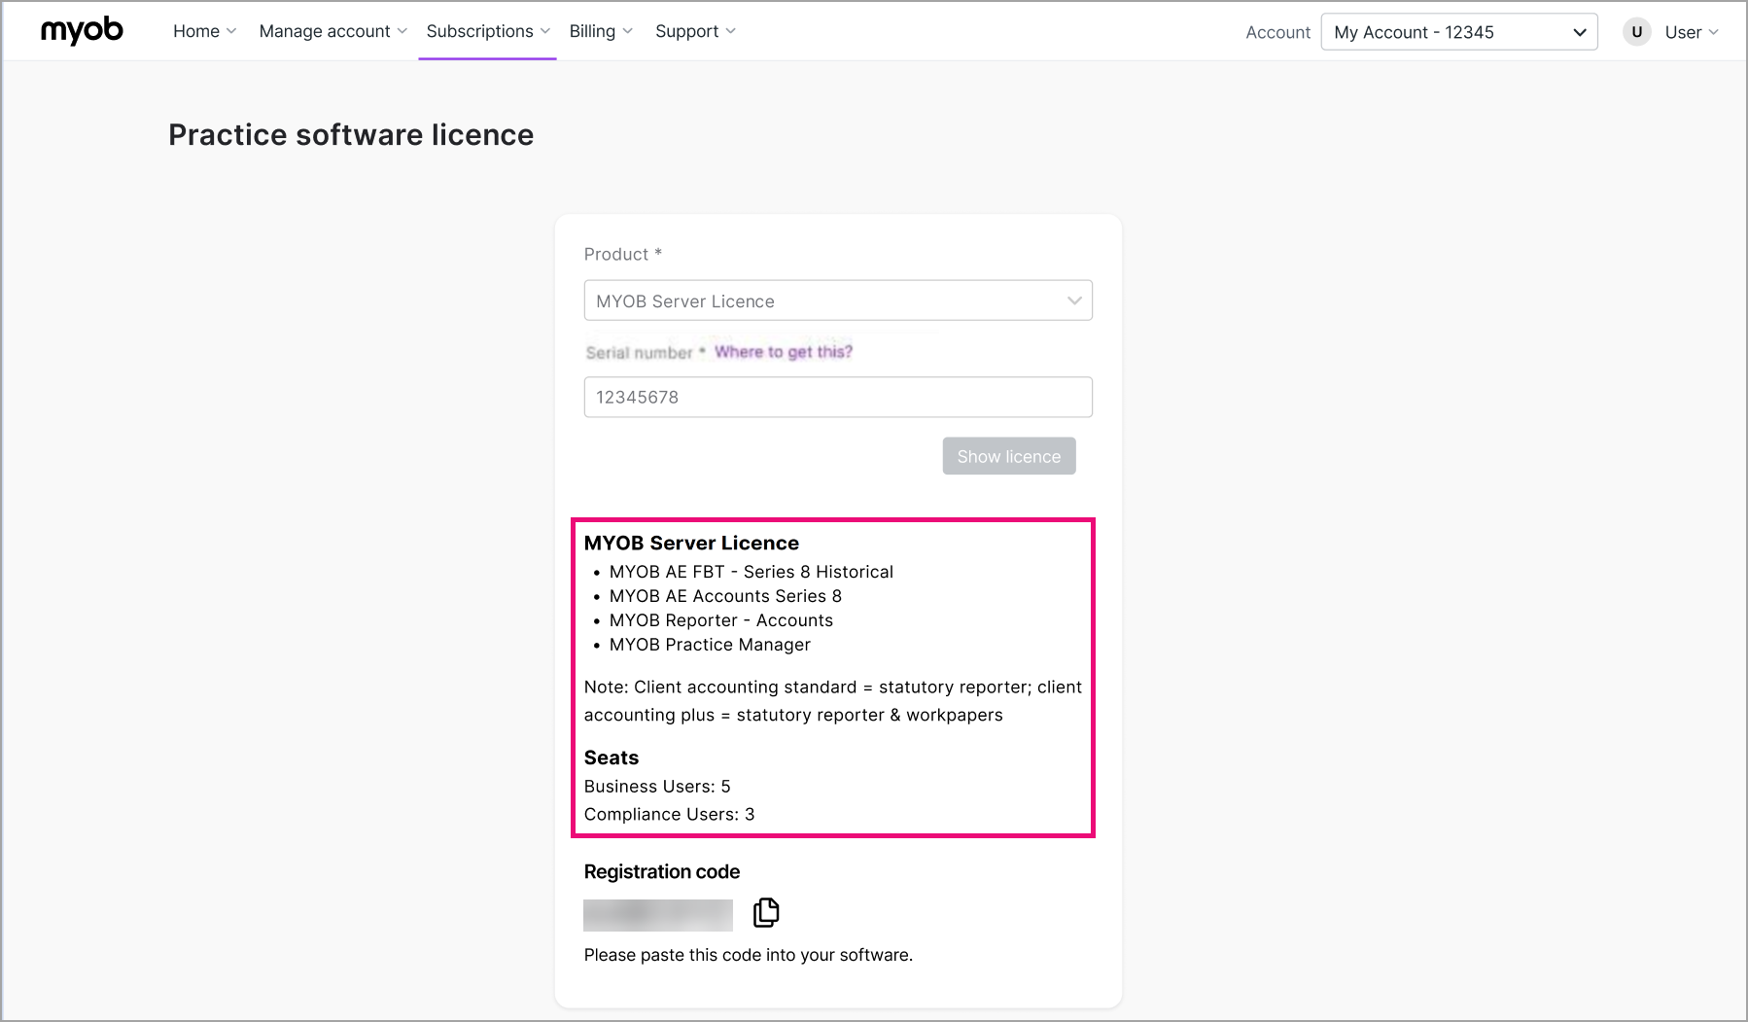This screenshot has width=1748, height=1022.
Task: Open the Home menu
Action: point(204,31)
